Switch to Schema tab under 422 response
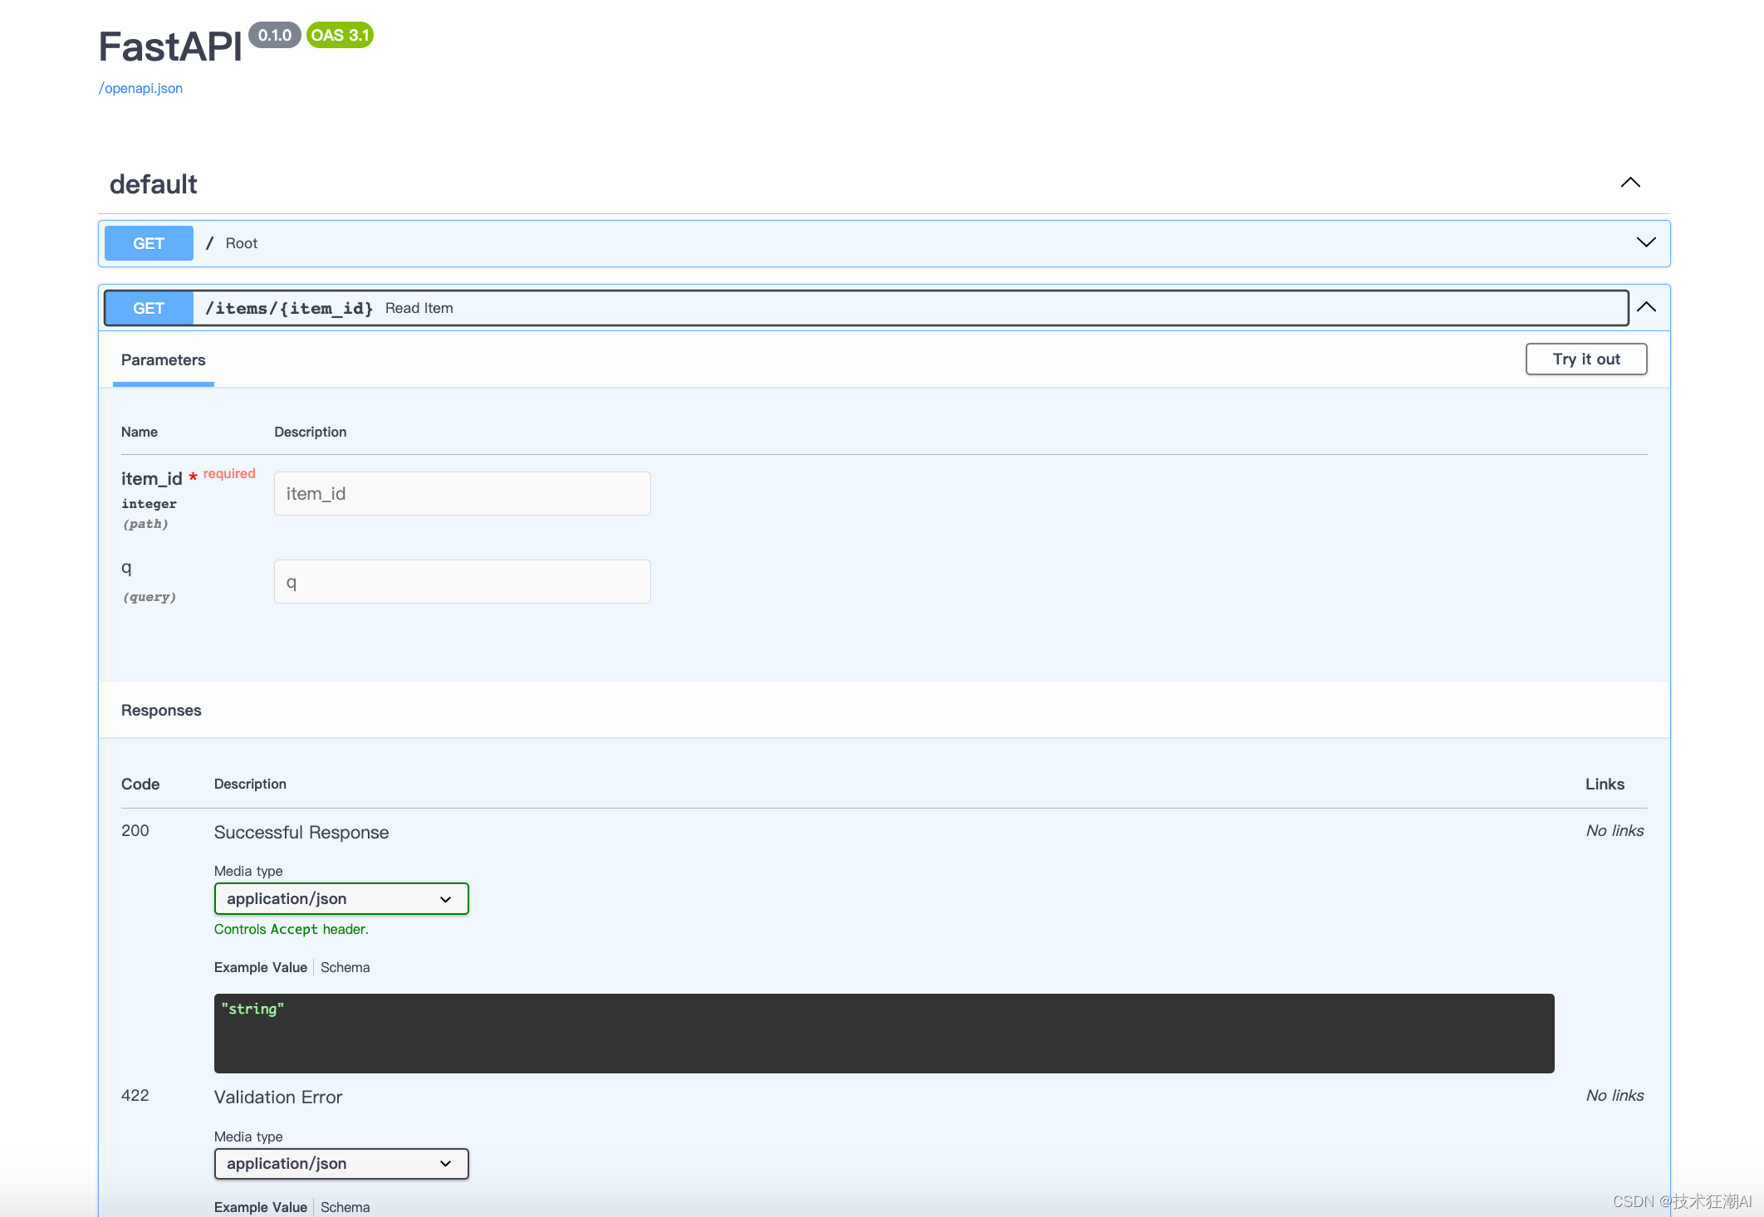This screenshot has width=1764, height=1217. click(345, 1207)
